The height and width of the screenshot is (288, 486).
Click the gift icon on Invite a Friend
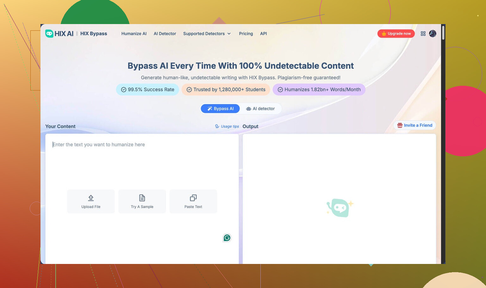(x=400, y=125)
